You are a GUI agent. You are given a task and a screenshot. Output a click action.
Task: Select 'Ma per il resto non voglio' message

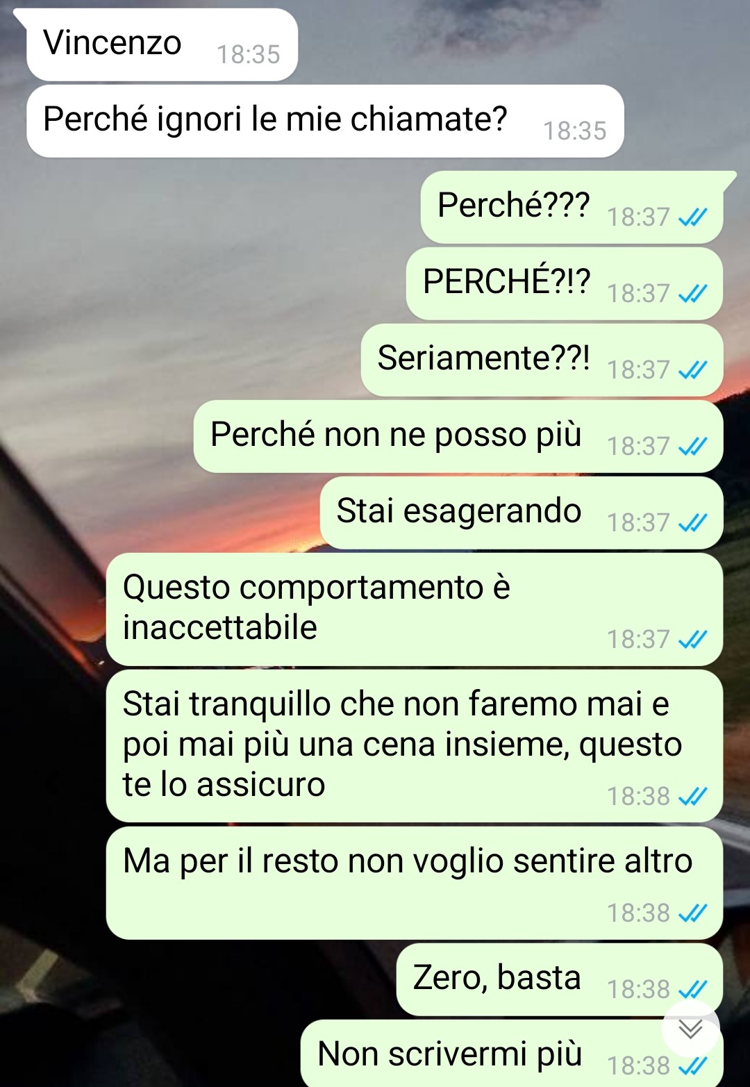point(415,883)
